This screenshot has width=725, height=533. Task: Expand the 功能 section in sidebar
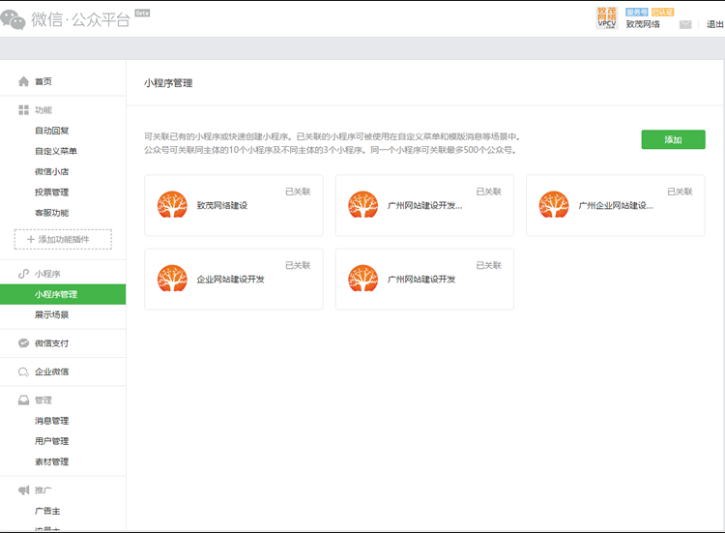point(43,110)
